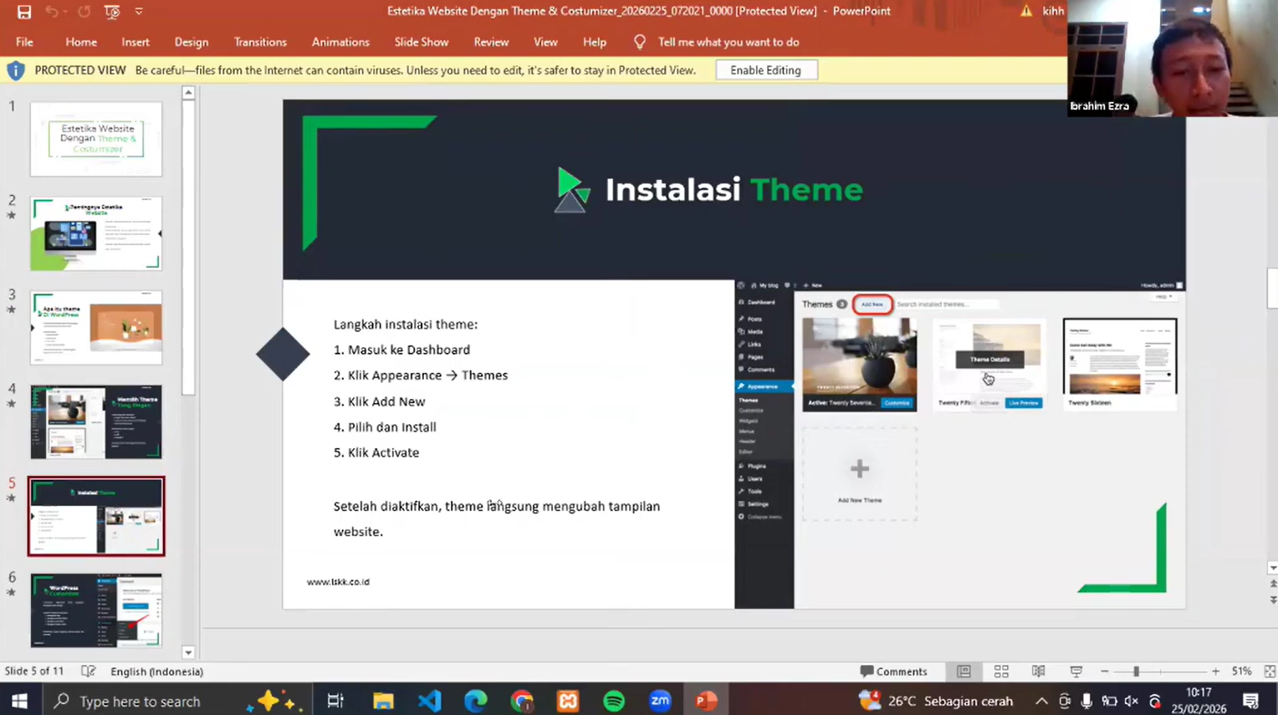Screen dimensions: 1278x715
Task: Click the Tell me what you want to do box
Action: click(x=728, y=42)
